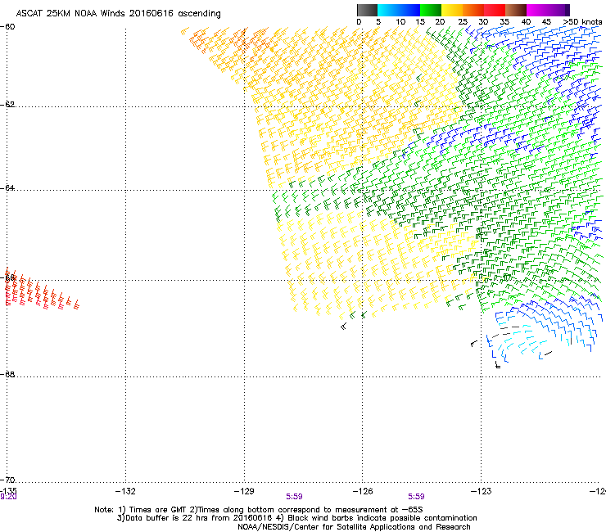Click the purple '5:59' time next to -129
This screenshot has height=532, width=606.
click(294, 497)
